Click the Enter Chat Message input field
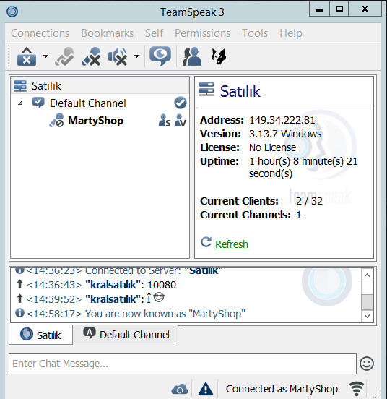Viewport: 387px width, 399px height. pos(183,364)
